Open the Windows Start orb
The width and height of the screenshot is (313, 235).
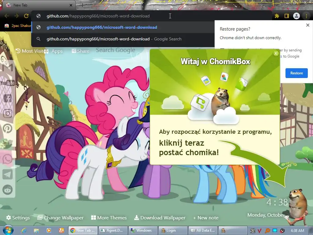[x=8, y=230]
